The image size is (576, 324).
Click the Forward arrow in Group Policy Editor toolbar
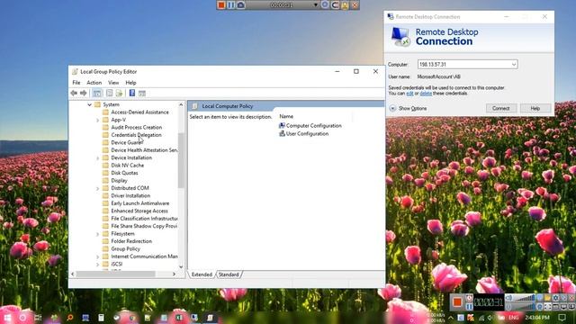[84, 93]
